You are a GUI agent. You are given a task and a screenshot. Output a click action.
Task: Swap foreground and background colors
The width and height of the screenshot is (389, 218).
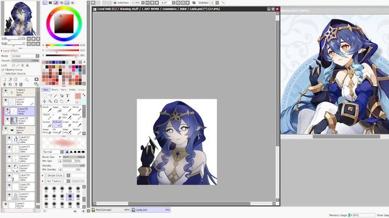(x=84, y=95)
